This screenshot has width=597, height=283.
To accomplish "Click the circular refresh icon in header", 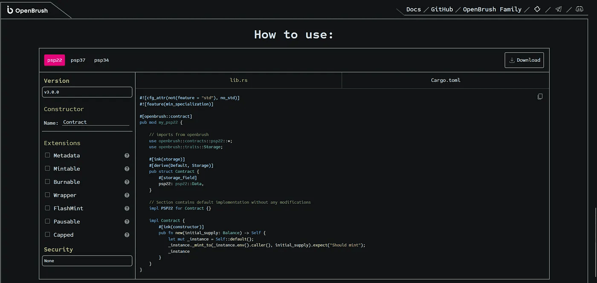I will coord(537,9).
